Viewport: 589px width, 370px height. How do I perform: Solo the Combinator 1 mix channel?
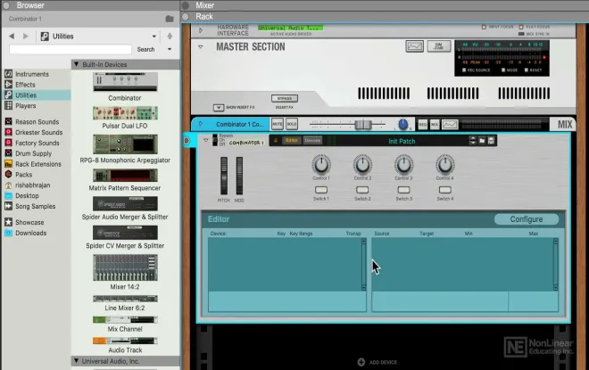292,124
